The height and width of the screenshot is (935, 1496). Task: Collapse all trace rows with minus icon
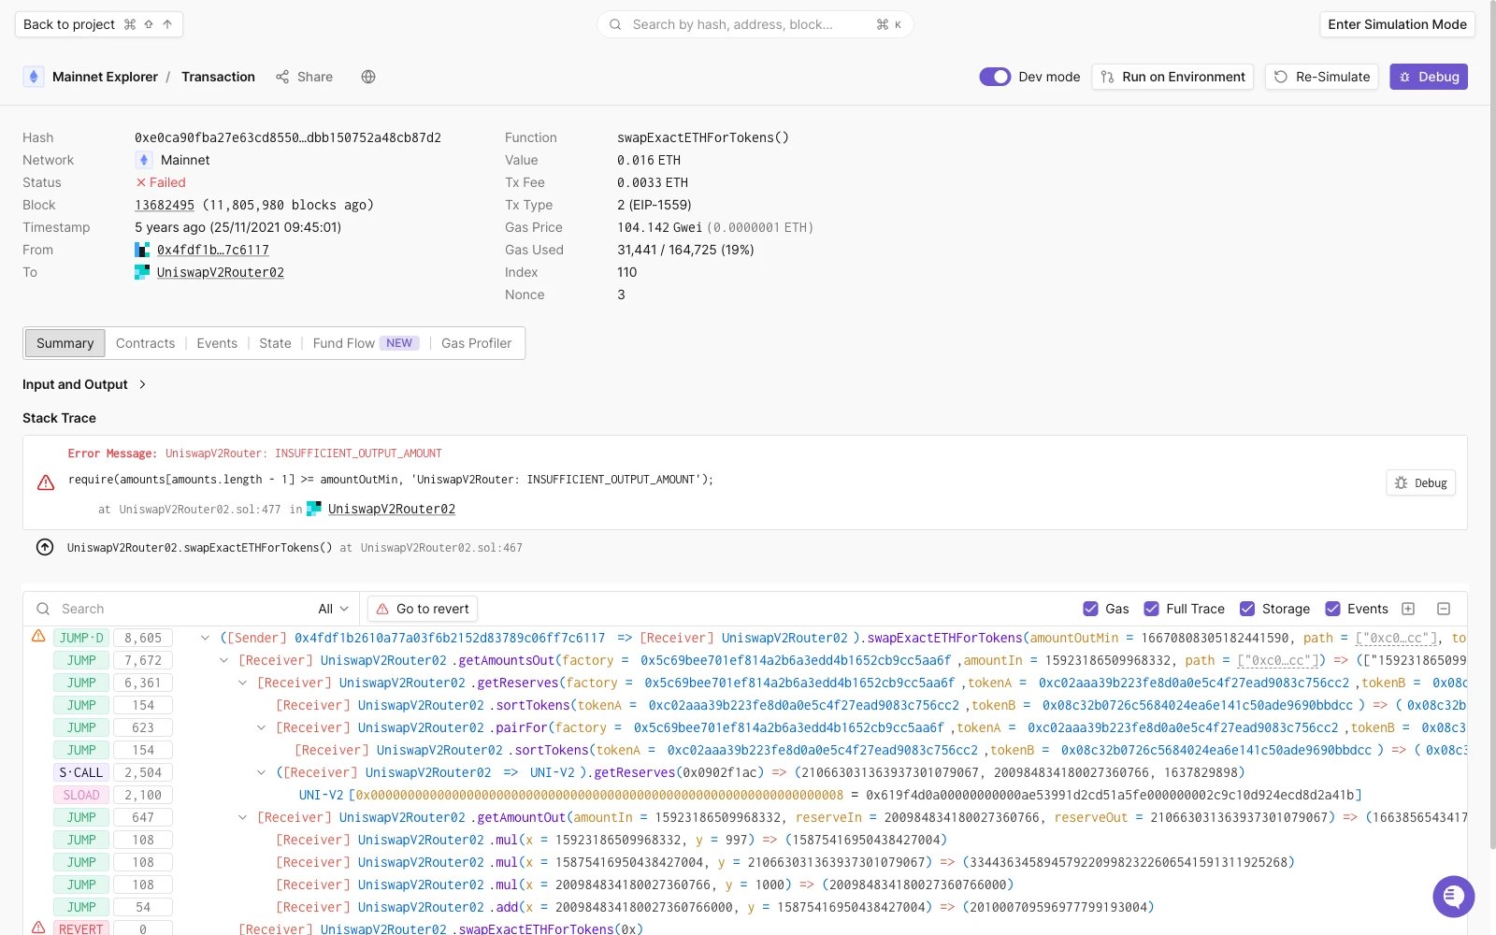click(x=1444, y=609)
